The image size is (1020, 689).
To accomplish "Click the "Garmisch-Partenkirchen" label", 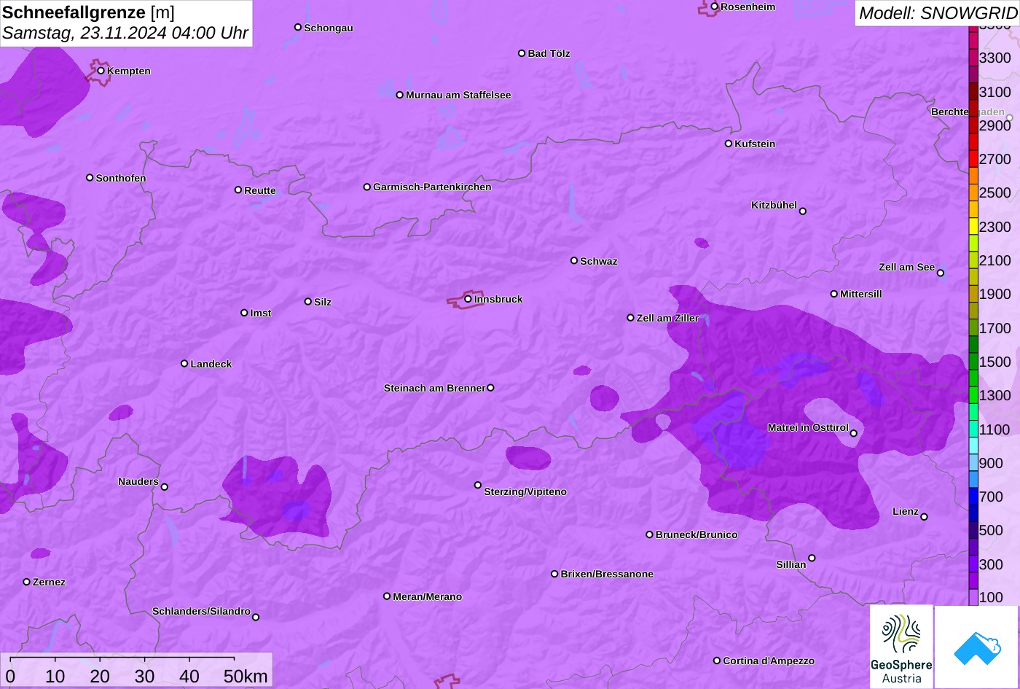I will pyautogui.click(x=432, y=187).
